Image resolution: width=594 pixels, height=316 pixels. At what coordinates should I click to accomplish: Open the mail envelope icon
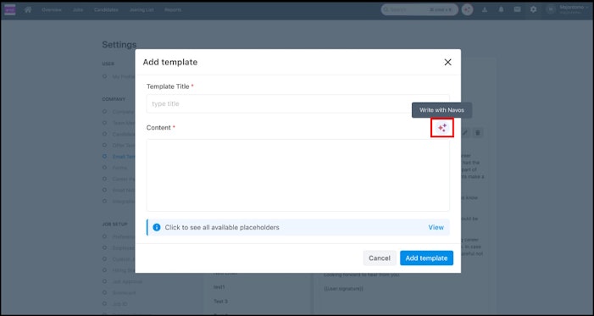517,9
